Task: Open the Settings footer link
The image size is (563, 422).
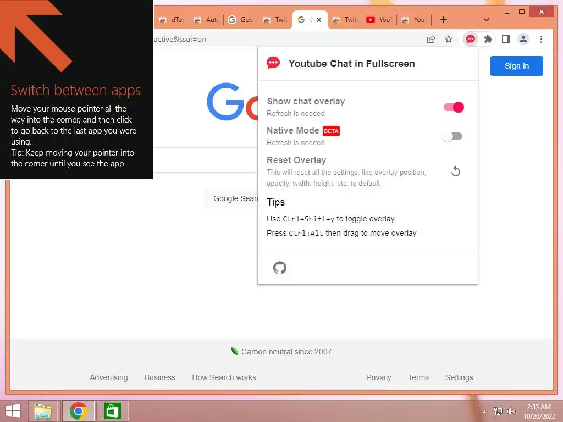Action: pyautogui.click(x=459, y=377)
